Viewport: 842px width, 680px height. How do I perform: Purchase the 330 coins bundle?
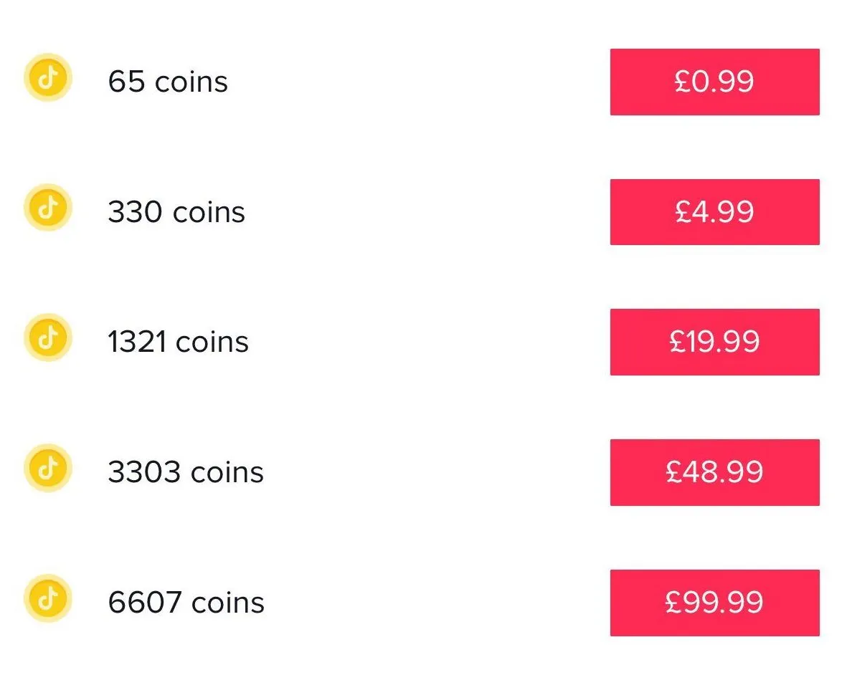click(x=714, y=212)
